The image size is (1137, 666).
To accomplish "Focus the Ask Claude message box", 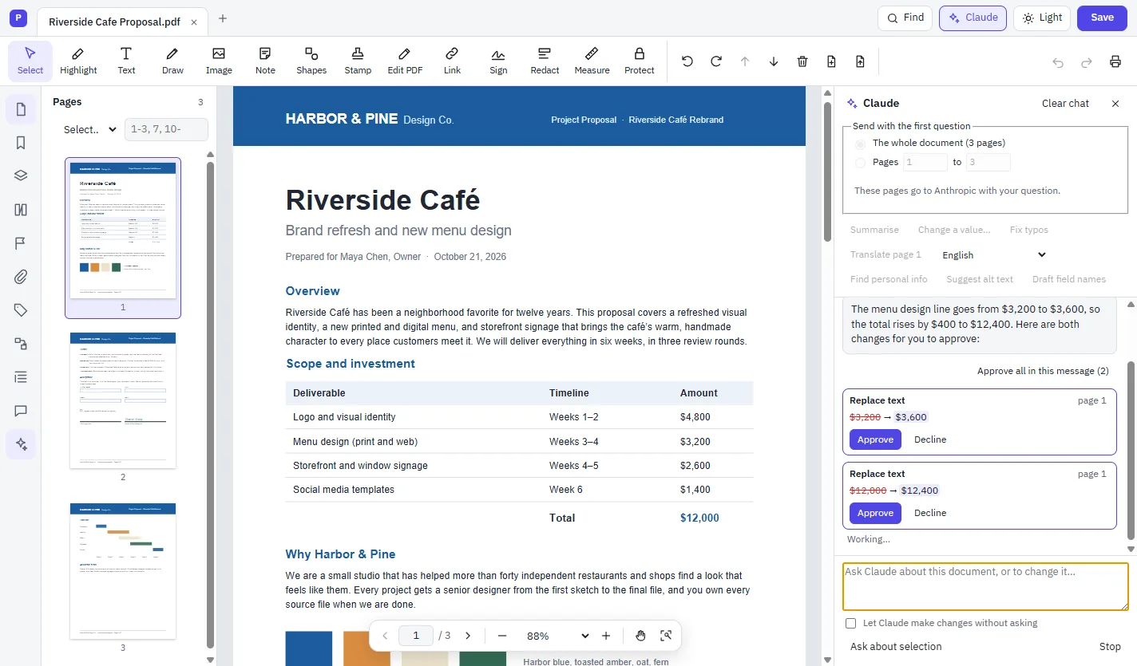I will [985, 587].
